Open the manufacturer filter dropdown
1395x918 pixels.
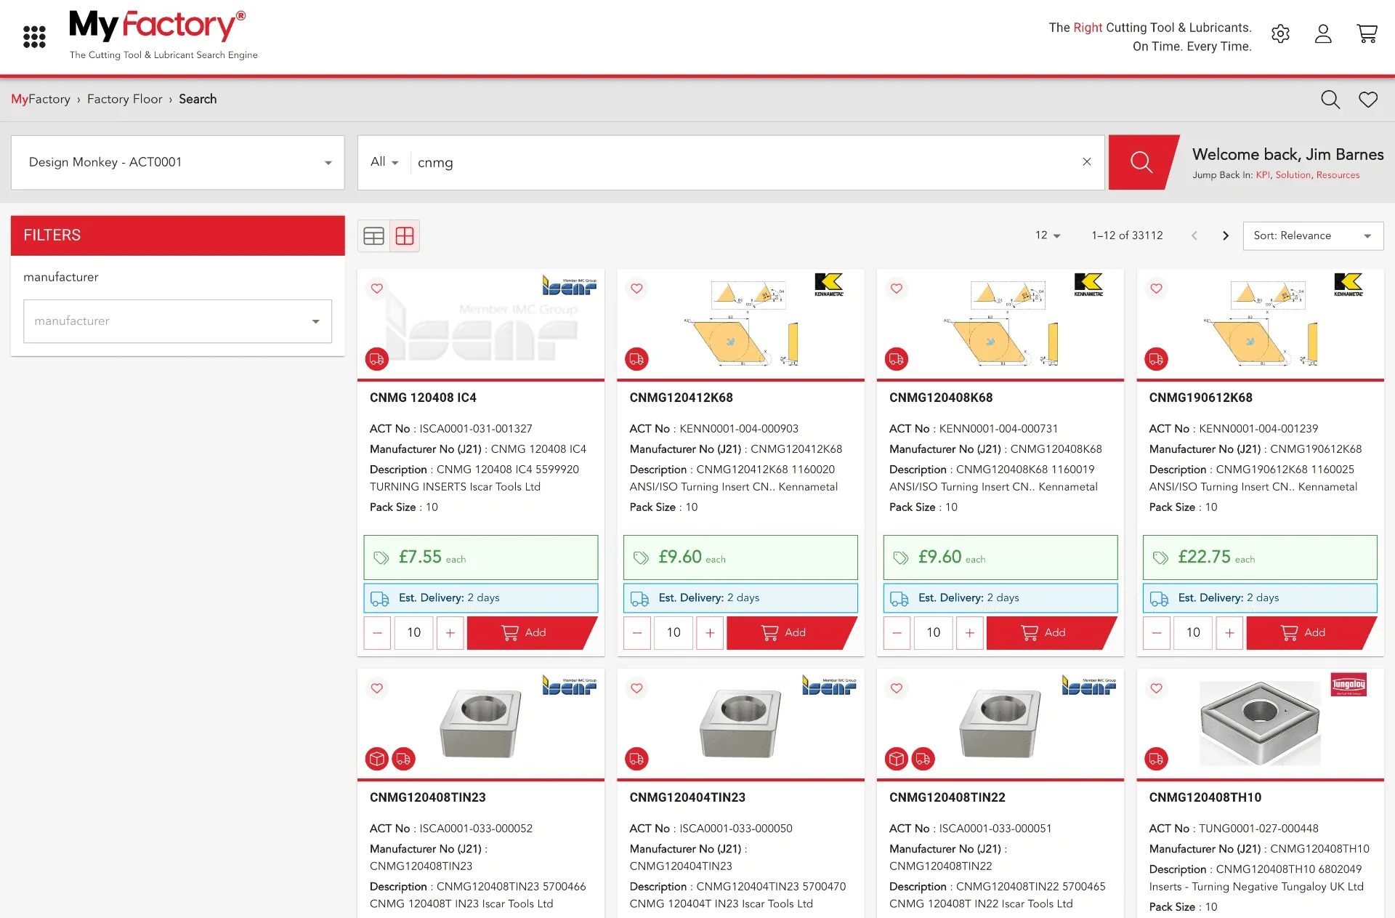pos(178,321)
